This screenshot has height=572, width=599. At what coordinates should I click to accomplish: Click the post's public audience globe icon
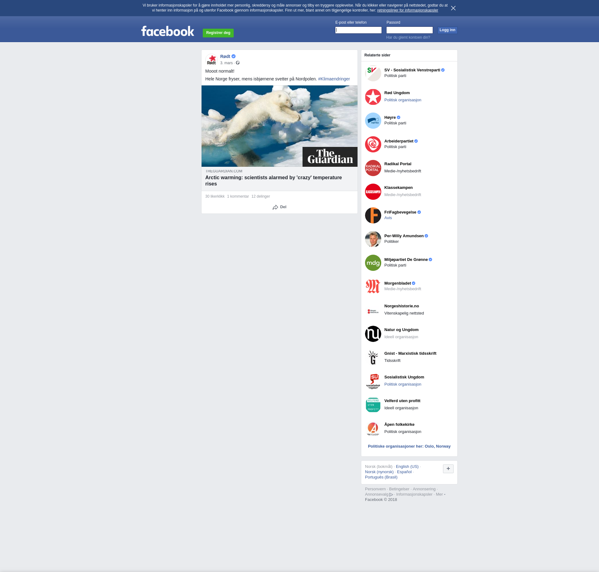(x=238, y=63)
